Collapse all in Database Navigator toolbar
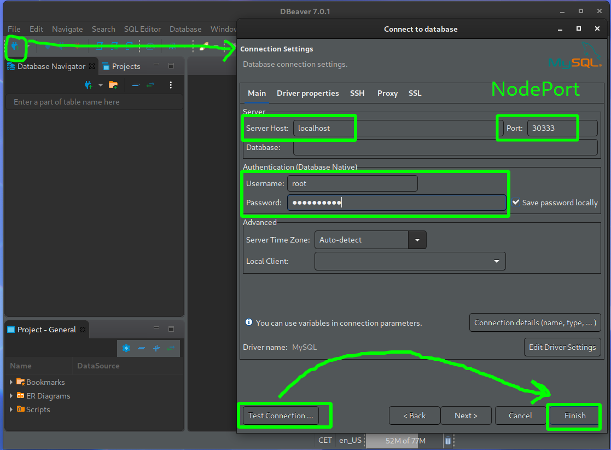The height and width of the screenshot is (450, 611). (136, 85)
